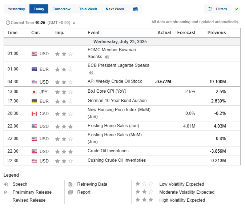The height and width of the screenshot is (209, 245).
Task: Click the Actual column header
Action: click(x=164, y=33)
